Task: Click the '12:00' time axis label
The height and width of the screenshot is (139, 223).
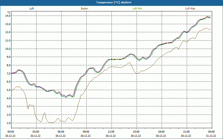Action: point(111,132)
